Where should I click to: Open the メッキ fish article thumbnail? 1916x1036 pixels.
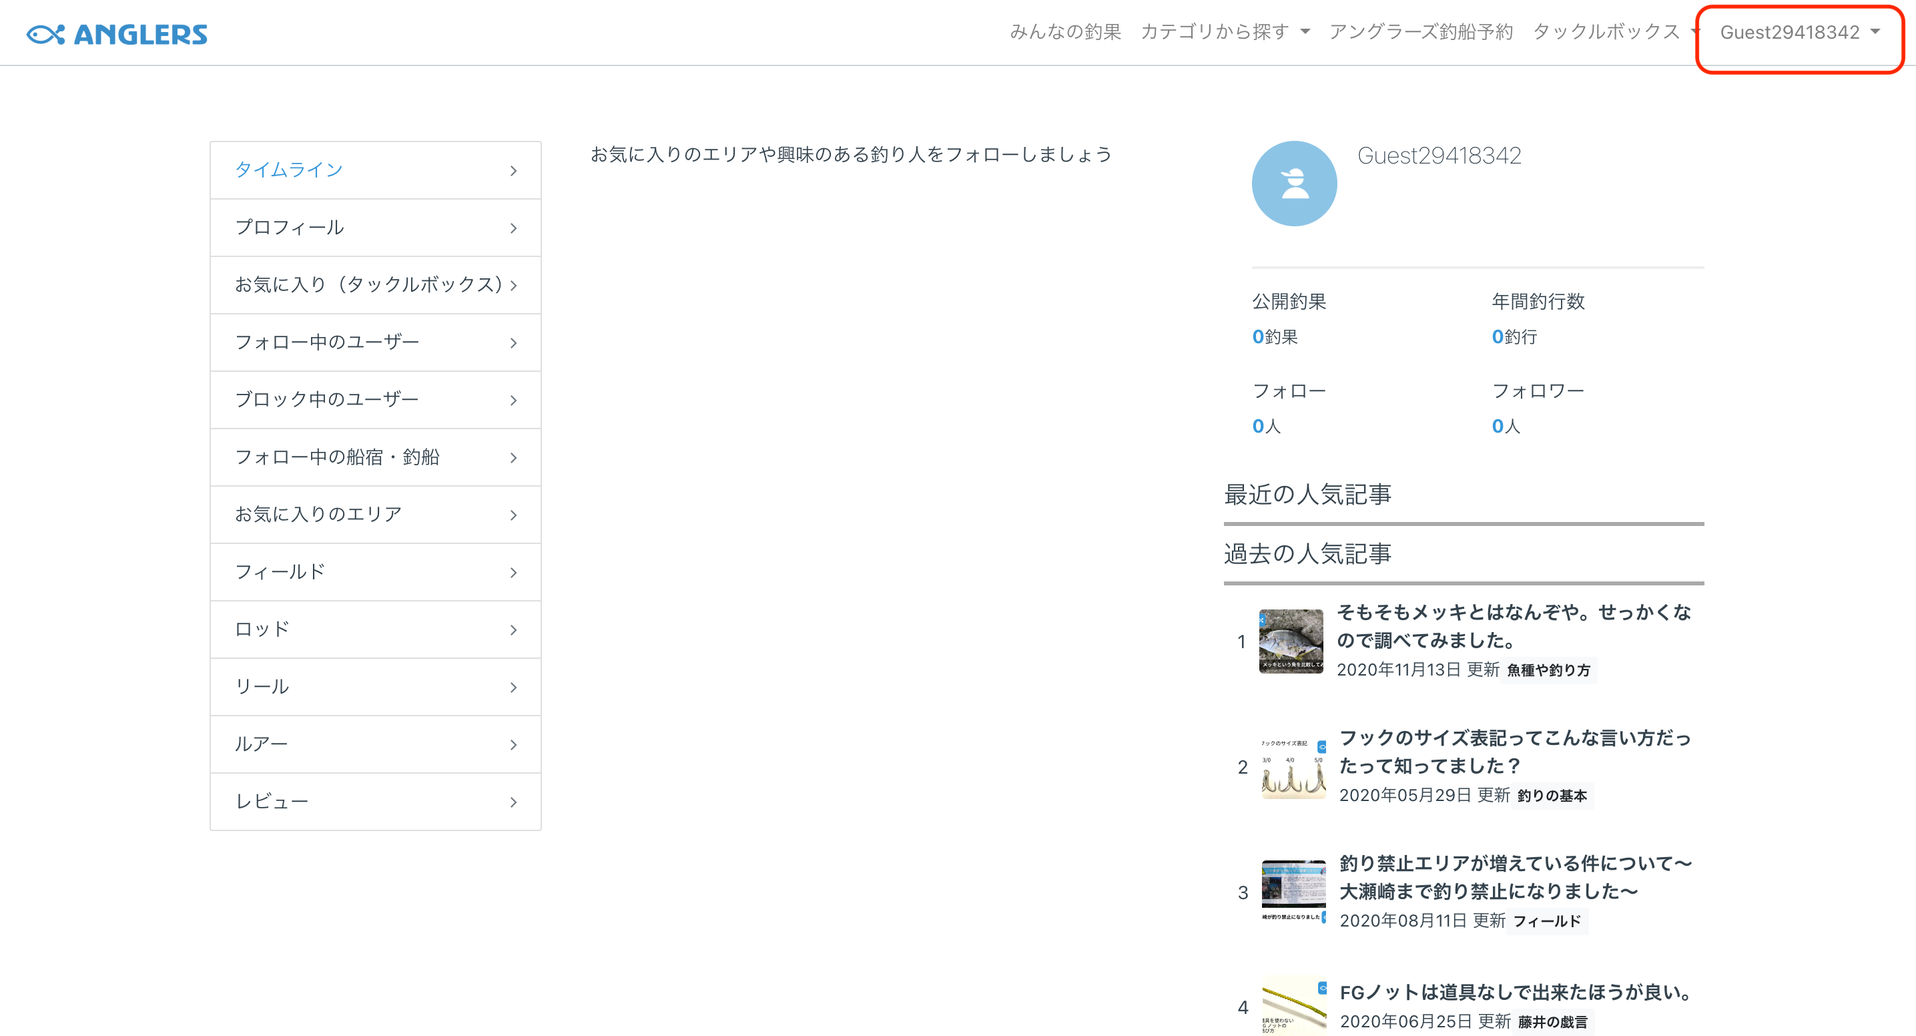click(x=1291, y=641)
